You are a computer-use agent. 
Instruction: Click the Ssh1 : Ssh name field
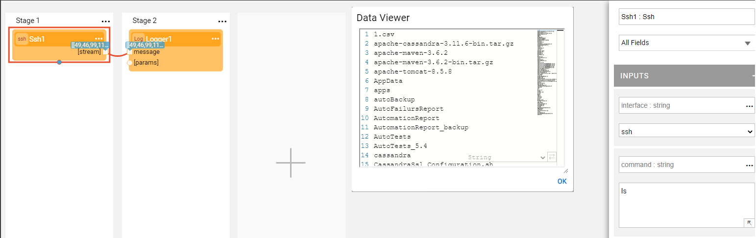(x=686, y=17)
